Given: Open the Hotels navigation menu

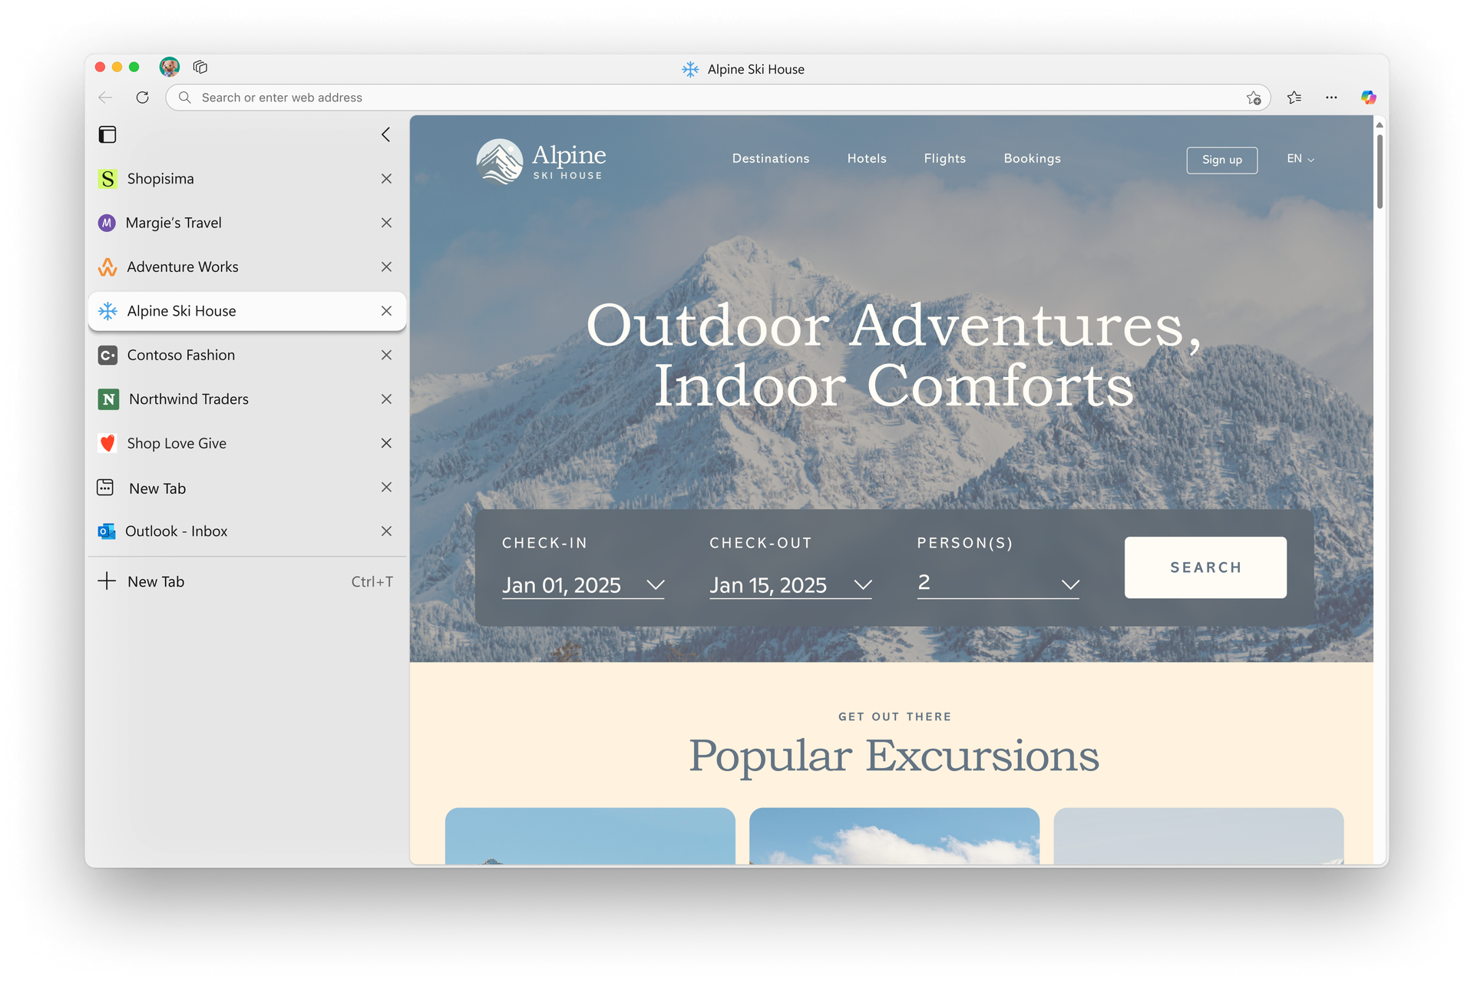Looking at the screenshot, I should 867,159.
